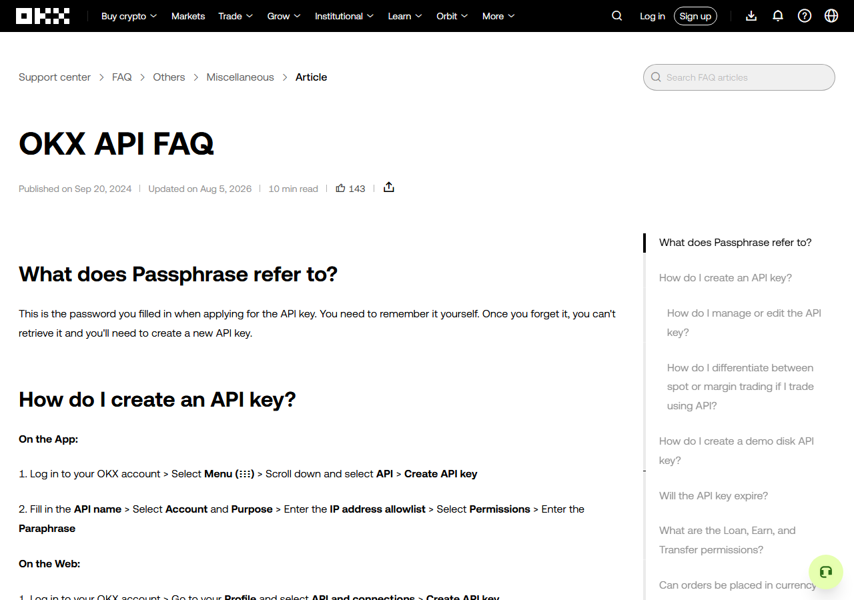Click the OKX logo

click(43, 16)
